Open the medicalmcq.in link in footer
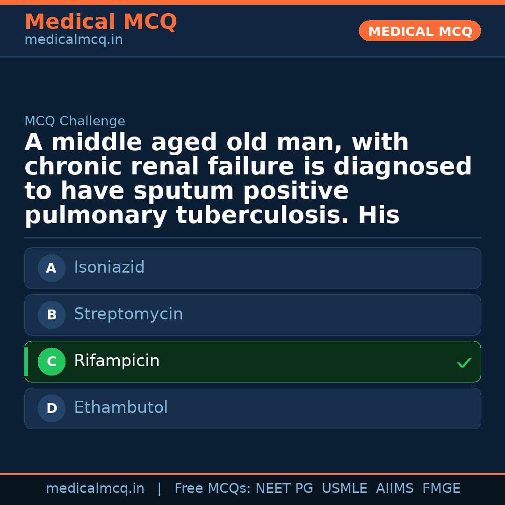This screenshot has height=505, width=505. click(x=95, y=489)
